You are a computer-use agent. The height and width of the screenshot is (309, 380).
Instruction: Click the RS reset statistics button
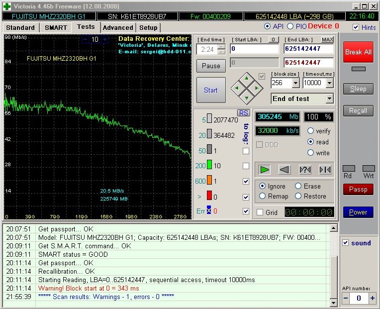(x=243, y=113)
